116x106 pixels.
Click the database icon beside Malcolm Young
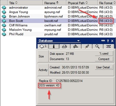4,30
